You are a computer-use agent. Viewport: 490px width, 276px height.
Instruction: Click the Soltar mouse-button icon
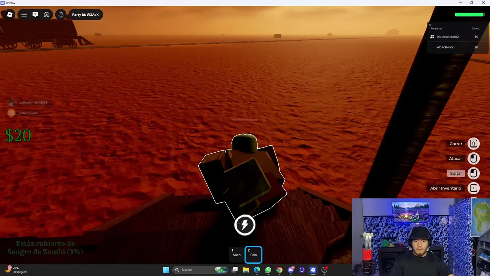click(x=474, y=173)
